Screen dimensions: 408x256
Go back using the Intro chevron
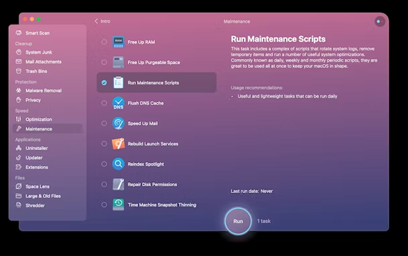point(97,21)
